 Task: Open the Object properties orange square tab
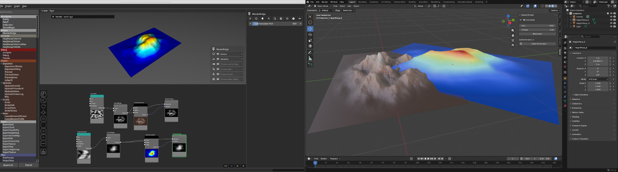(565, 79)
